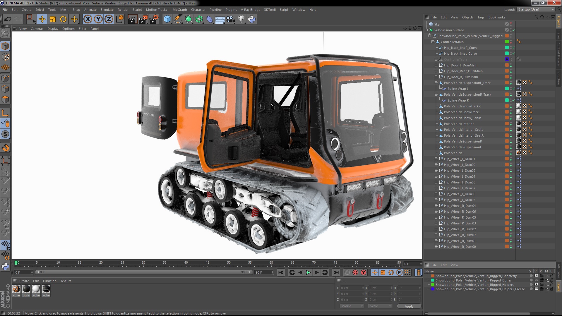This screenshot has width=562, height=316.
Task: Click layer color swatch for Rigged_Bones
Action: tap(433, 280)
